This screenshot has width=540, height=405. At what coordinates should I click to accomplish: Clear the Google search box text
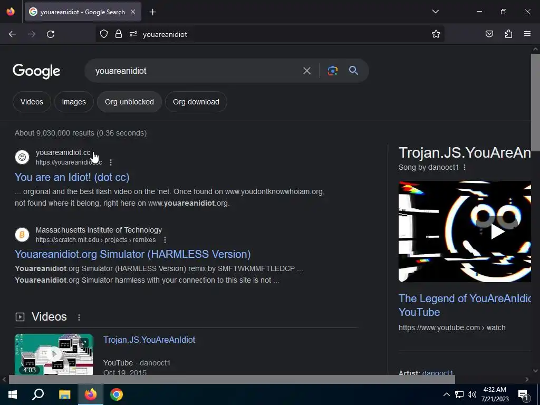(x=306, y=71)
